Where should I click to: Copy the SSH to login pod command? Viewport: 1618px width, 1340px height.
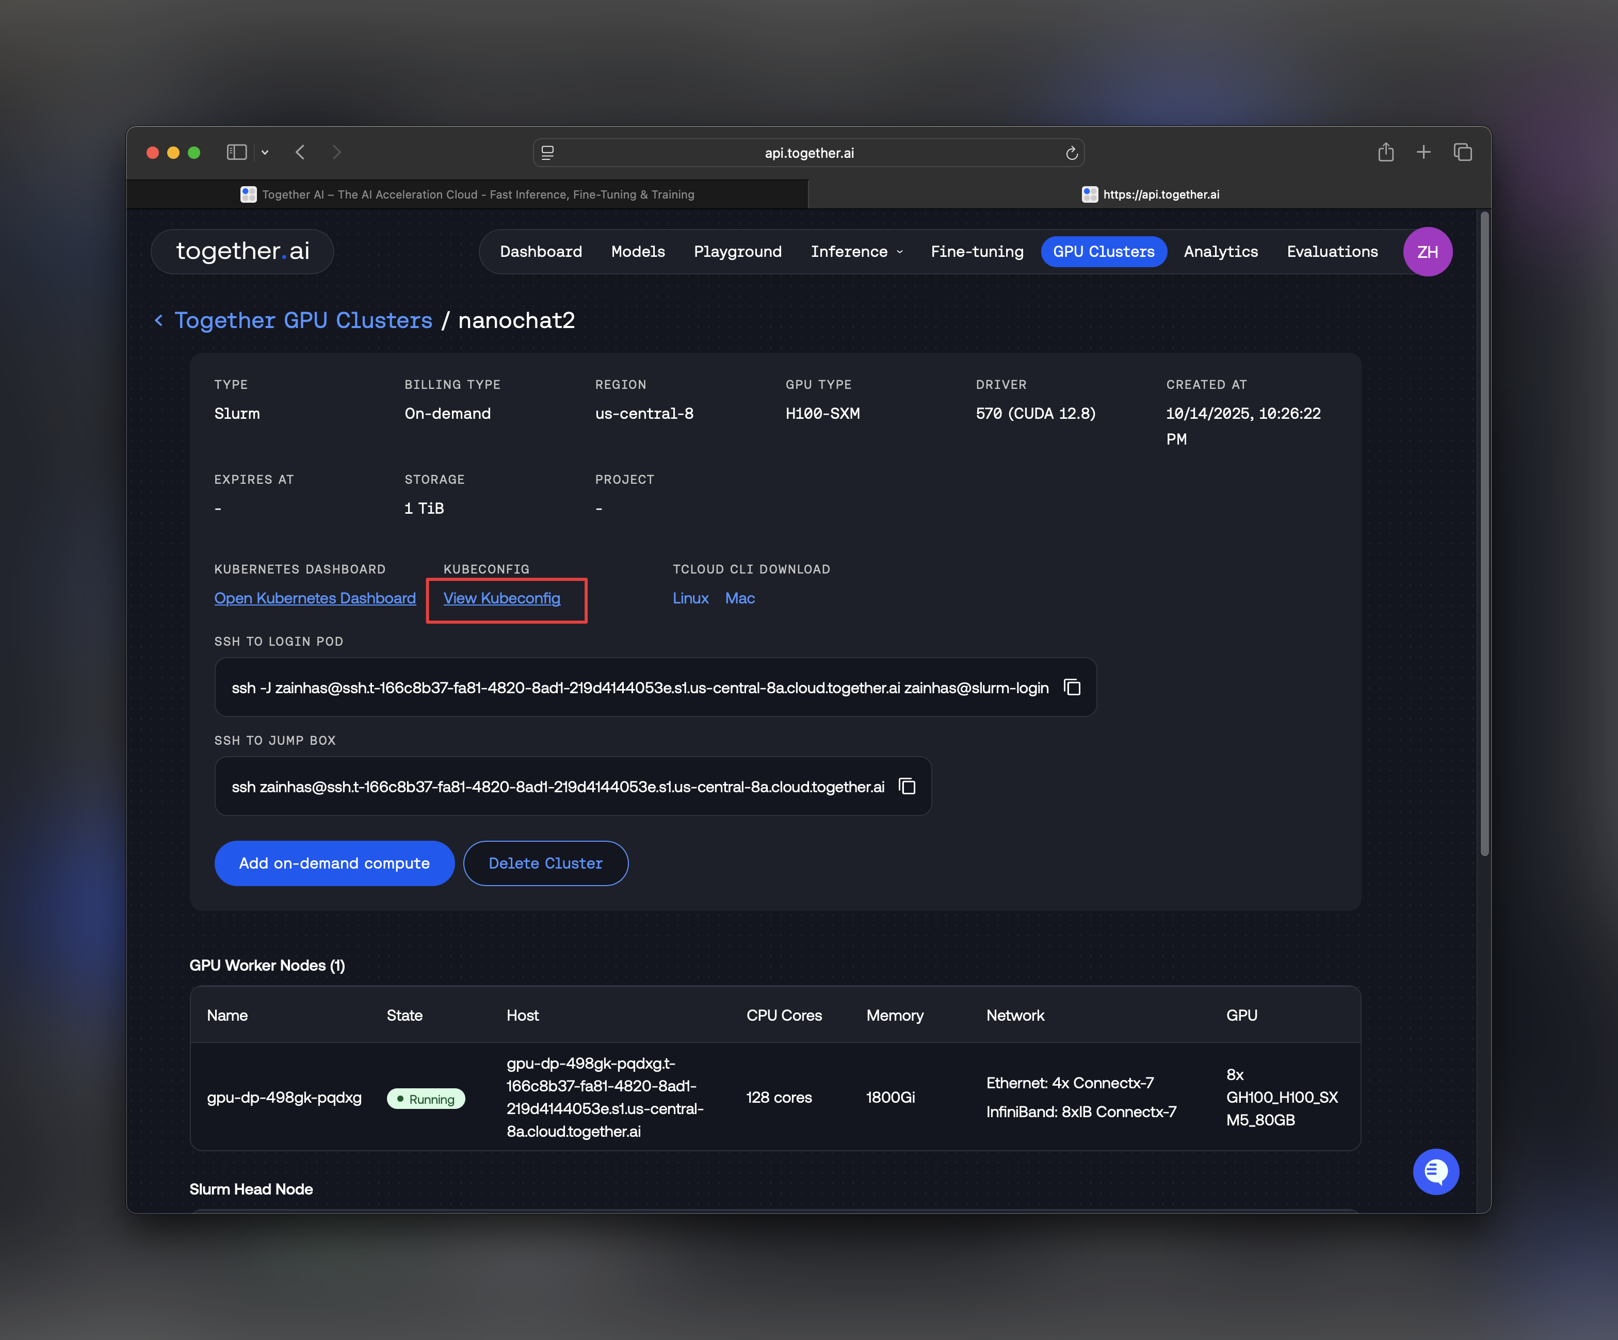[1072, 687]
